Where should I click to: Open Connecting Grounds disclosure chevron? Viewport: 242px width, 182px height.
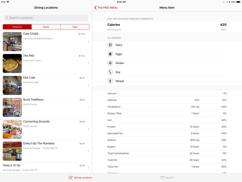pos(89,129)
